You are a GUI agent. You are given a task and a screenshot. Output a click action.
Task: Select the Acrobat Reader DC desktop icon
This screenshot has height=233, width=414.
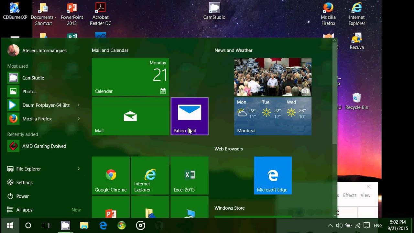100,14
